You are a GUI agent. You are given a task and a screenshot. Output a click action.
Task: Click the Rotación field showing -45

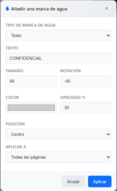[x=86, y=81]
